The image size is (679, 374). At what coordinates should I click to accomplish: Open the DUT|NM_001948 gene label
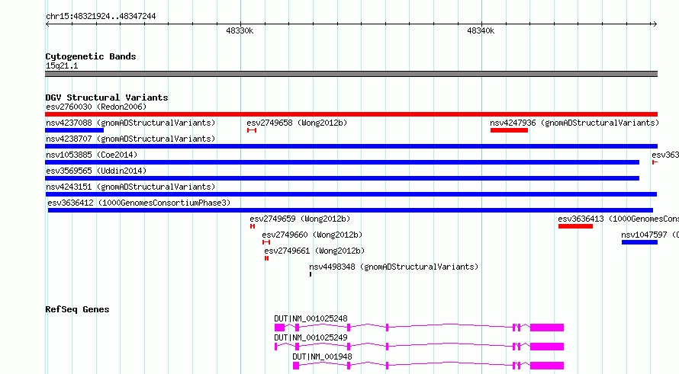click(x=322, y=356)
